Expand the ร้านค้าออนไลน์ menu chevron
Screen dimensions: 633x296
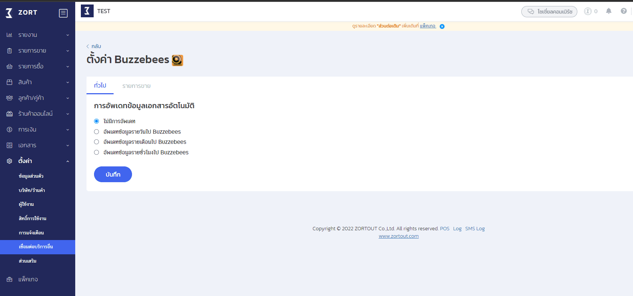[68, 114]
